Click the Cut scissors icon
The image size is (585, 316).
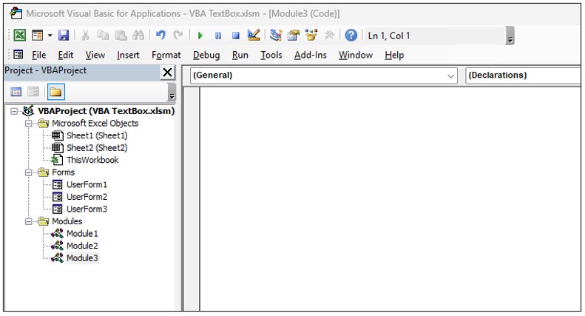86,36
